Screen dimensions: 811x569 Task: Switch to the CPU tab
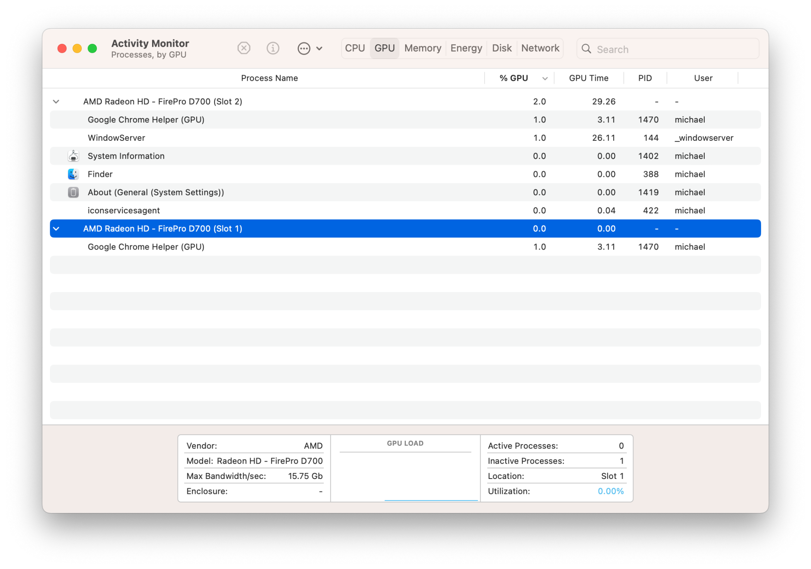pos(355,48)
